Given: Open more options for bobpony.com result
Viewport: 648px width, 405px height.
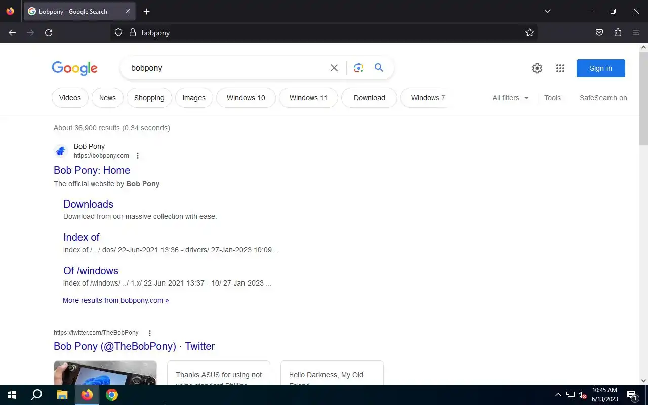Looking at the screenshot, I should point(138,156).
